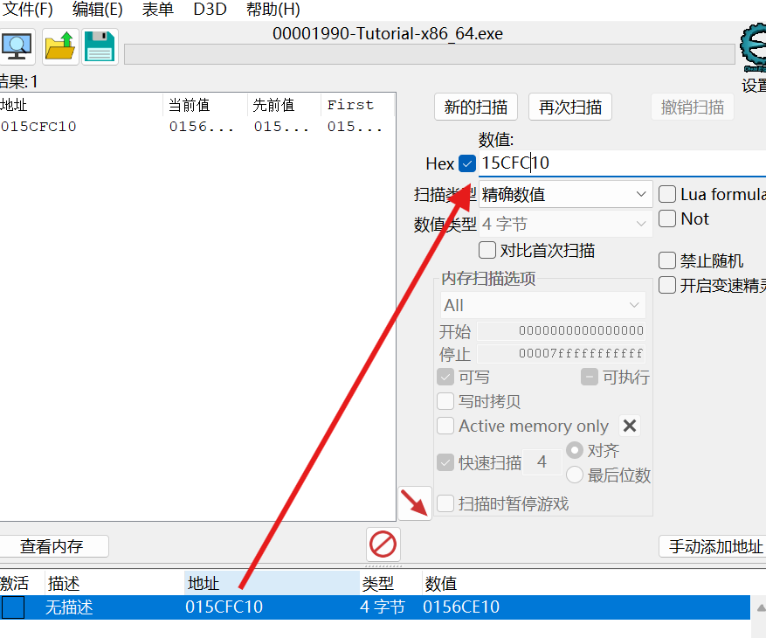Tick the Active memory only checkbox

click(x=445, y=426)
